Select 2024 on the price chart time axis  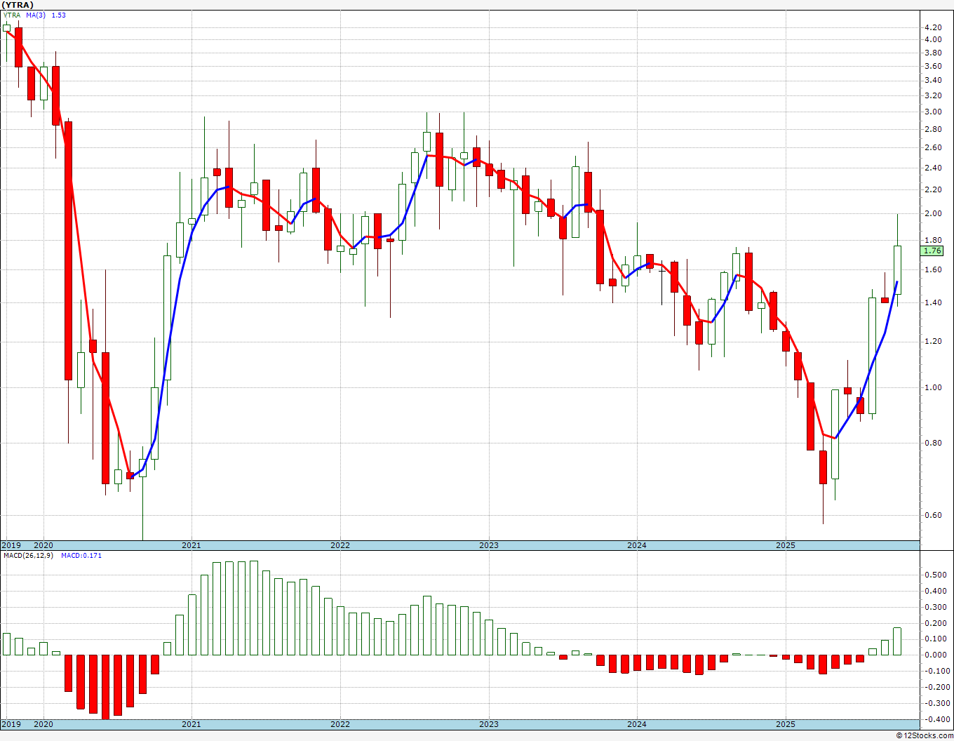637,545
